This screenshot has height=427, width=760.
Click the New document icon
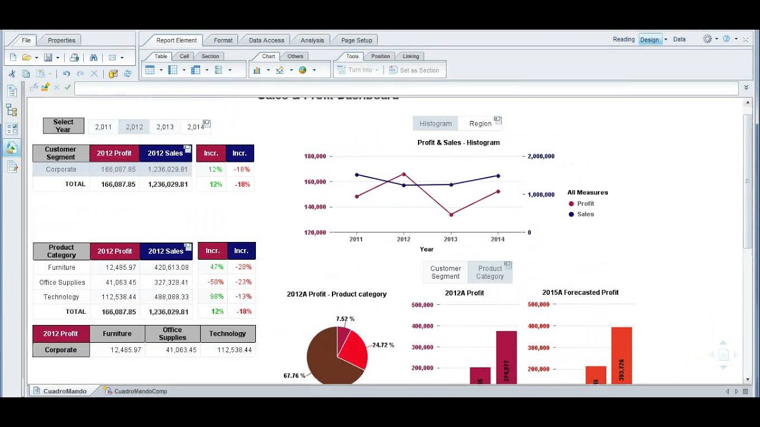pos(13,58)
